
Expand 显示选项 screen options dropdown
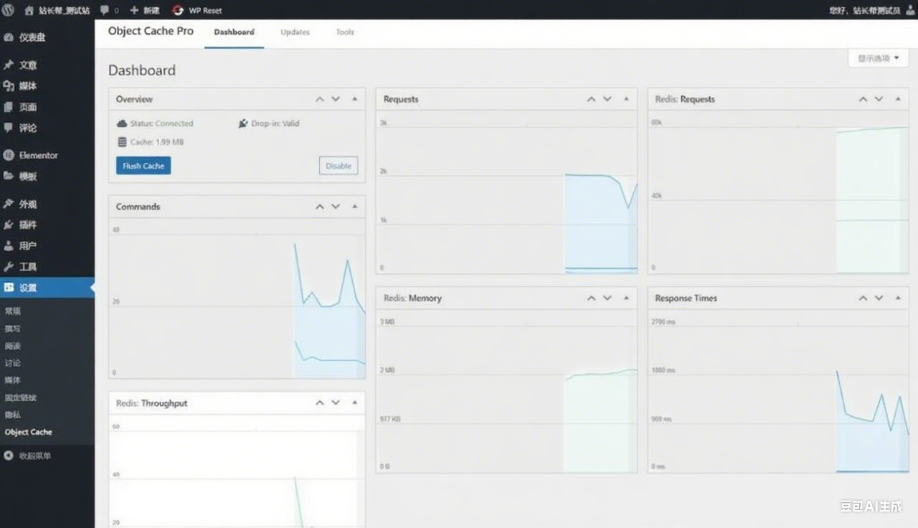point(879,58)
